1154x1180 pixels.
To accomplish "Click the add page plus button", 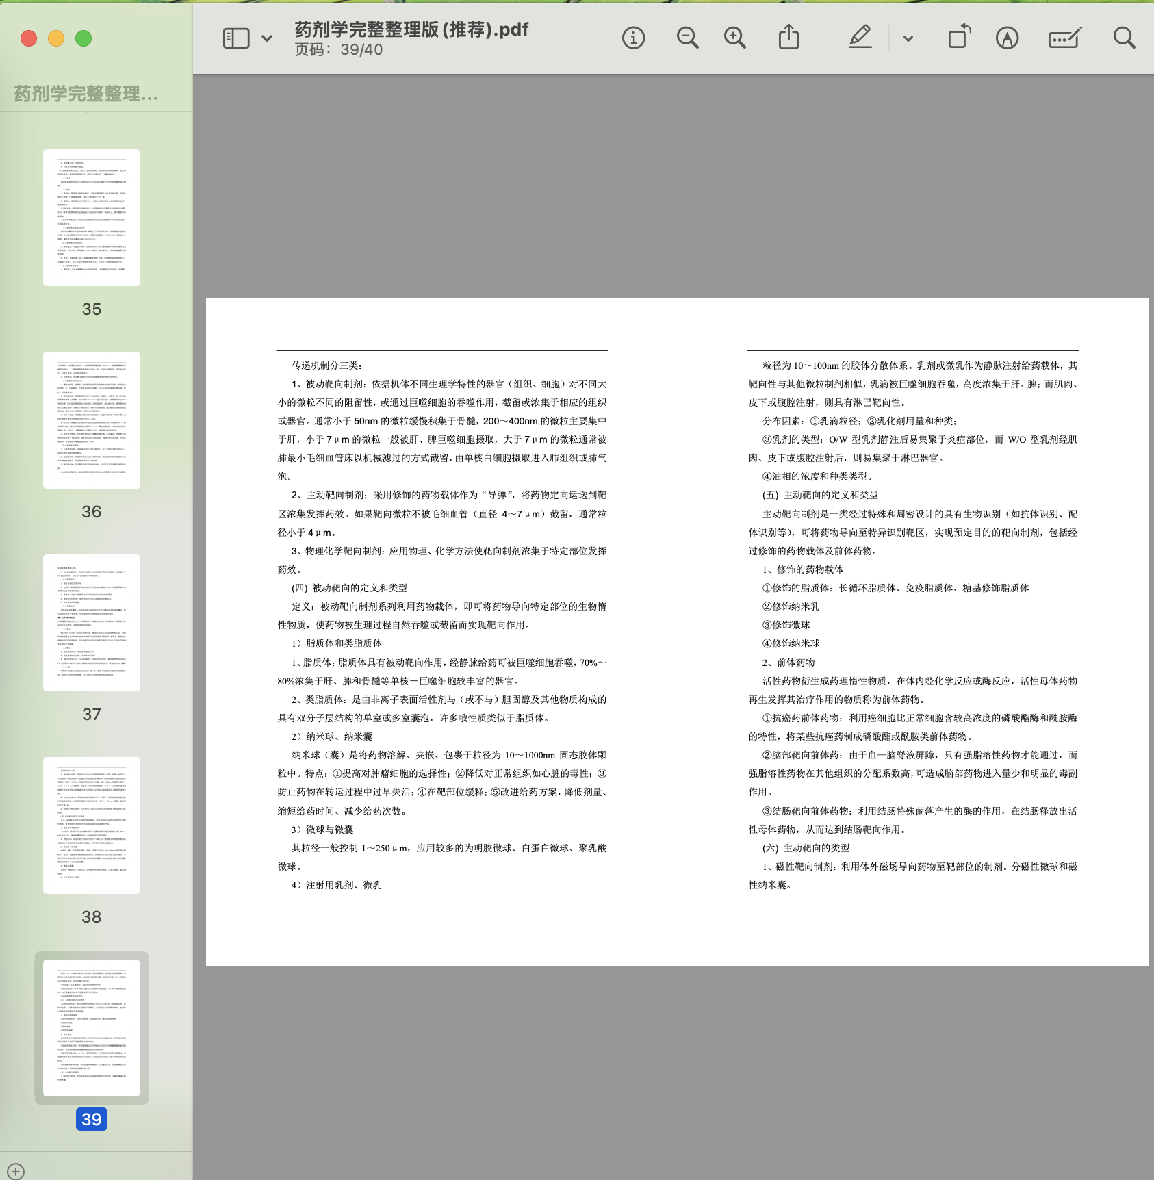I will (16, 1171).
